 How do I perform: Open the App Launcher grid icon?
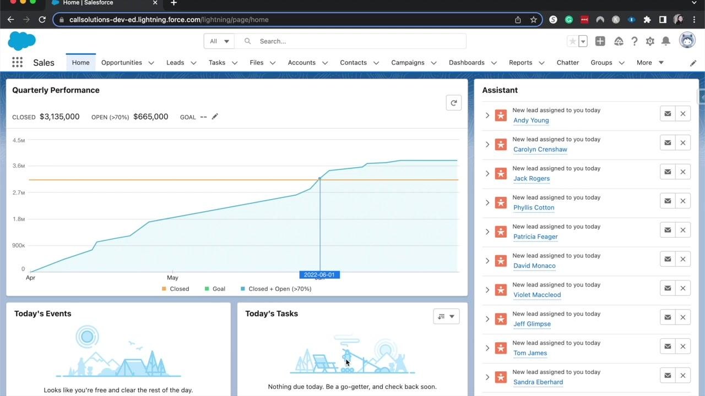(17, 63)
